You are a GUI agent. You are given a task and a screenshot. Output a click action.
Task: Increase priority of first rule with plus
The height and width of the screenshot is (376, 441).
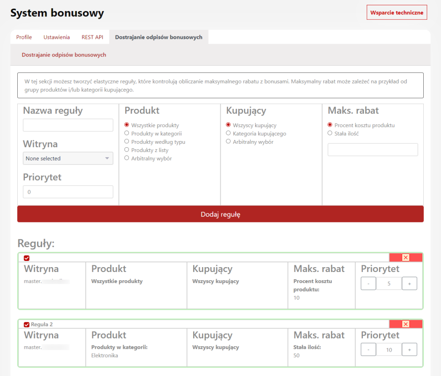tap(409, 283)
